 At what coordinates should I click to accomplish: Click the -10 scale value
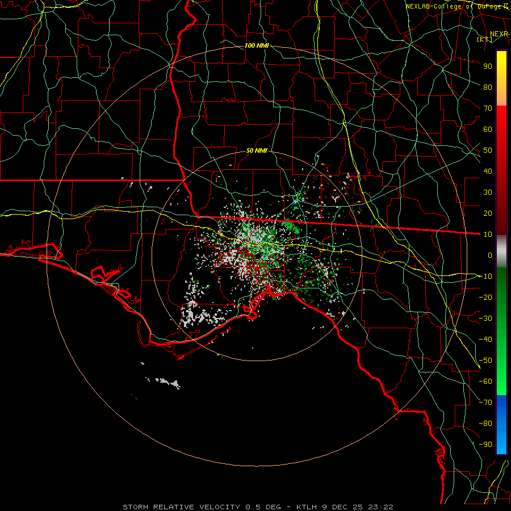tap(485, 277)
